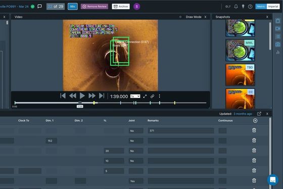Toggle Continuous field in the 371 row
This screenshot has height=189, width=283.
coord(222,131)
